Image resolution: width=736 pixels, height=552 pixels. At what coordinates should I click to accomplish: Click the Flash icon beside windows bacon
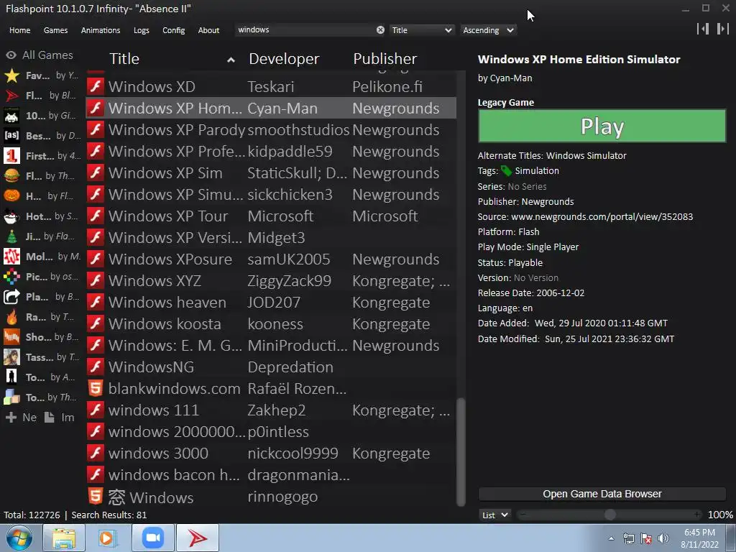pos(96,474)
